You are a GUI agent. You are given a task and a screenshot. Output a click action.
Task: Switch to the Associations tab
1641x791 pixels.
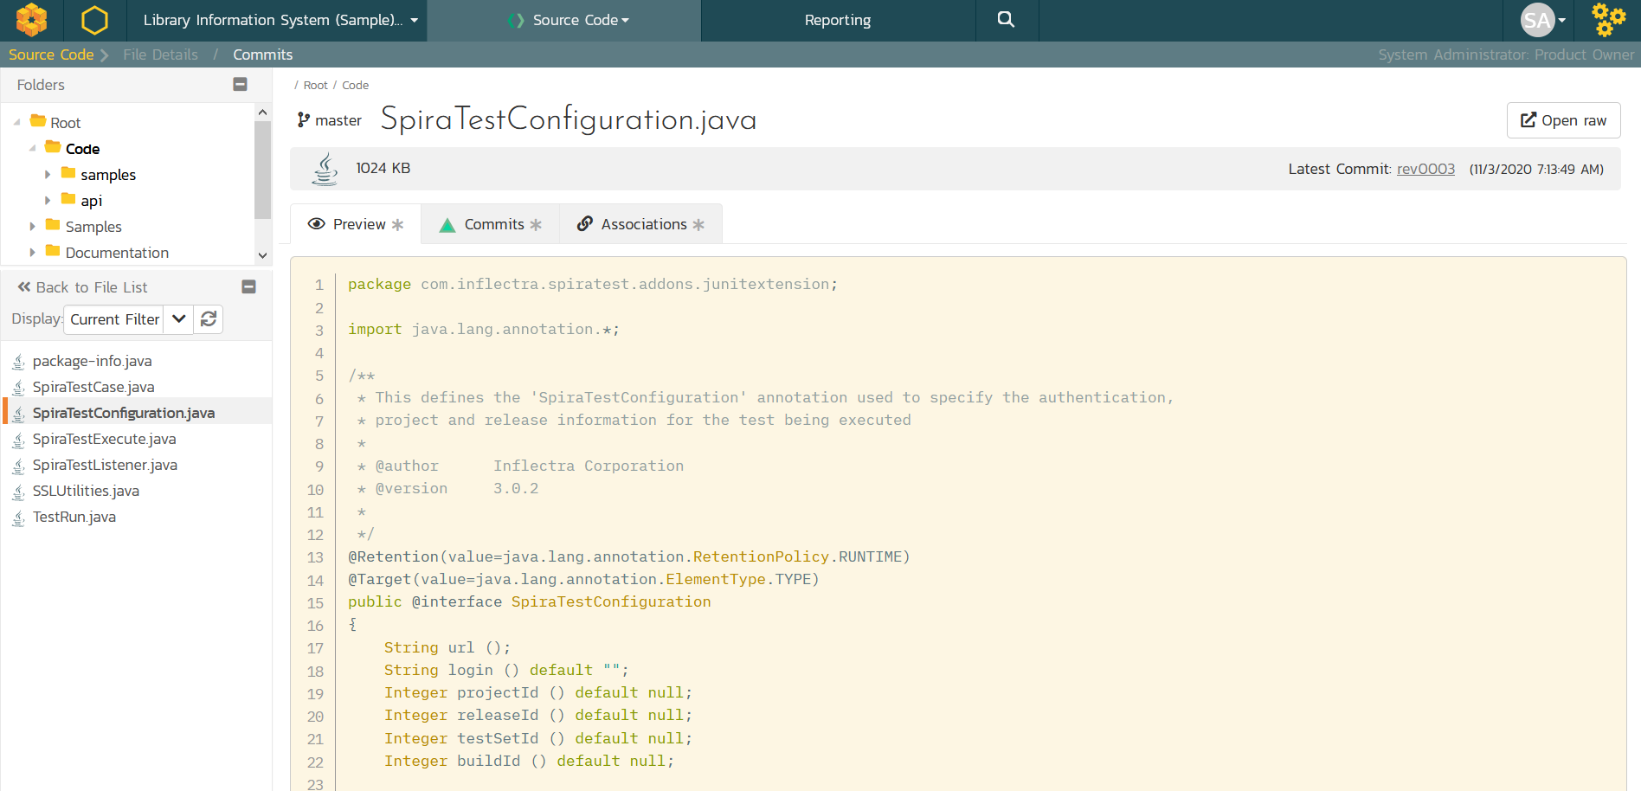click(641, 224)
